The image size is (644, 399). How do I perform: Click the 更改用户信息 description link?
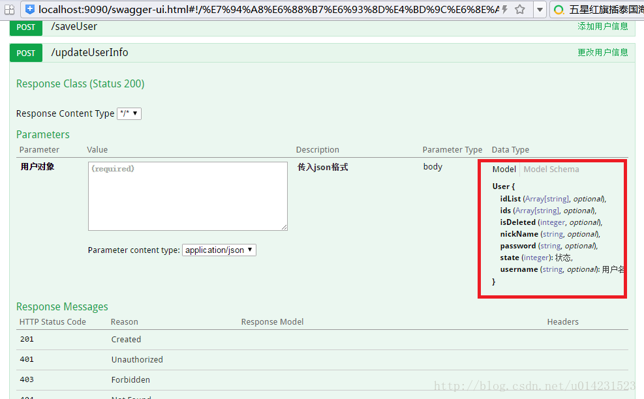tap(602, 53)
